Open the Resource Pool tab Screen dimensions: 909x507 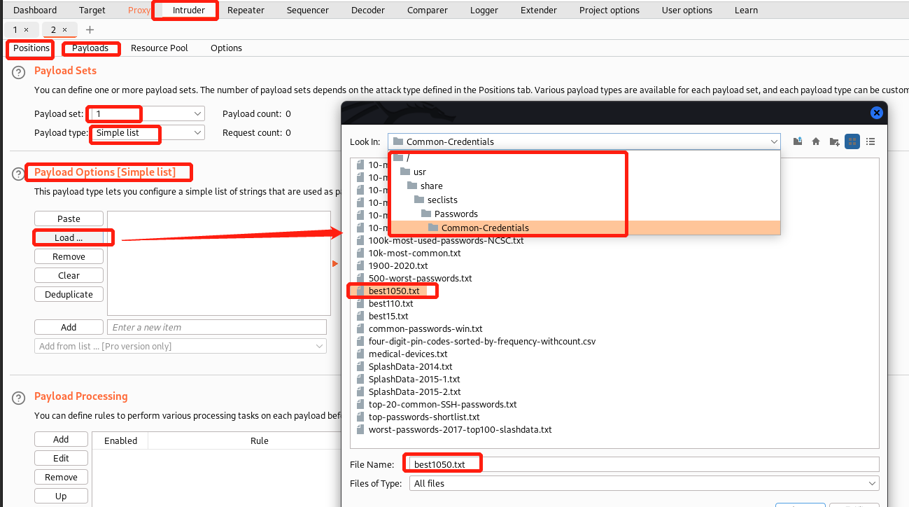coord(159,48)
